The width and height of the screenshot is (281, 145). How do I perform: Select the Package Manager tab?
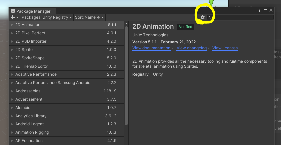click(32, 11)
